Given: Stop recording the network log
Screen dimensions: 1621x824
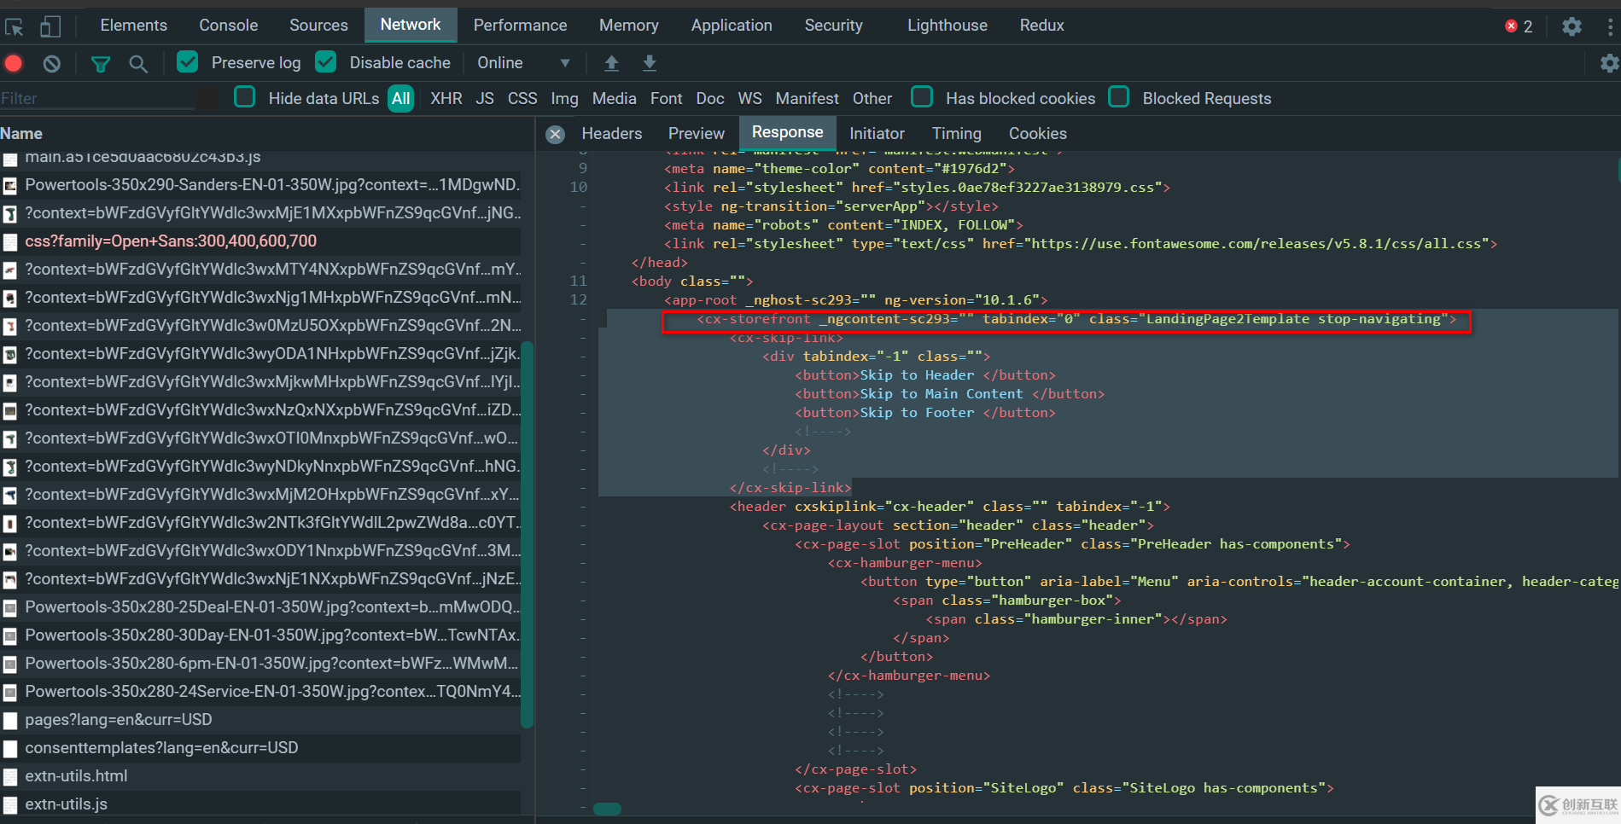Looking at the screenshot, I should 14,63.
